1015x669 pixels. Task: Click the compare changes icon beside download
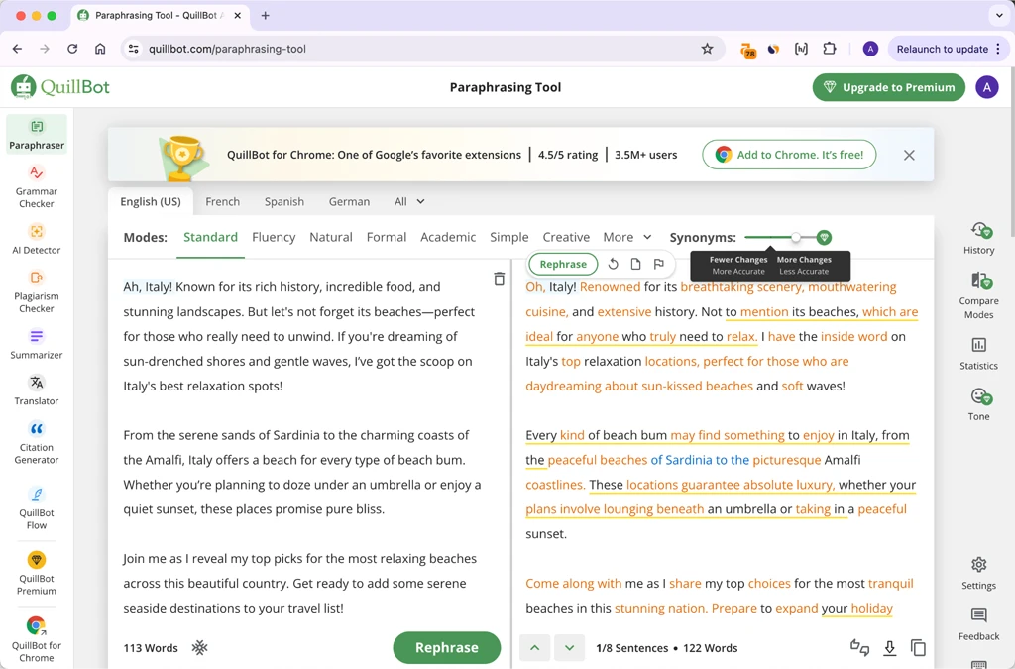pyautogui.click(x=859, y=647)
